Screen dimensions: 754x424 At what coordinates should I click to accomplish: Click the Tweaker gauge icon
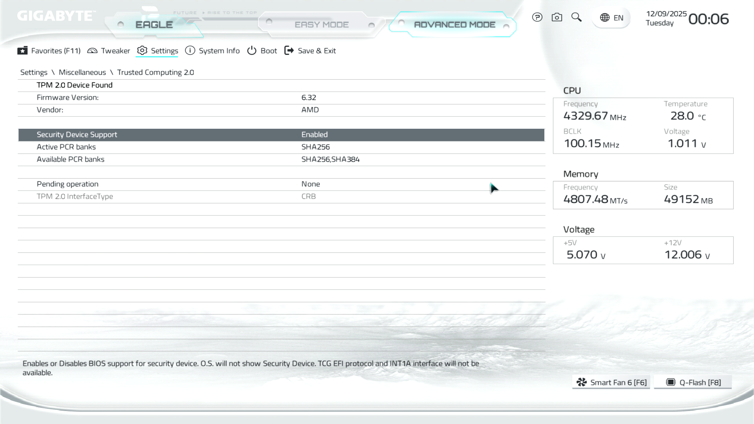coord(92,51)
